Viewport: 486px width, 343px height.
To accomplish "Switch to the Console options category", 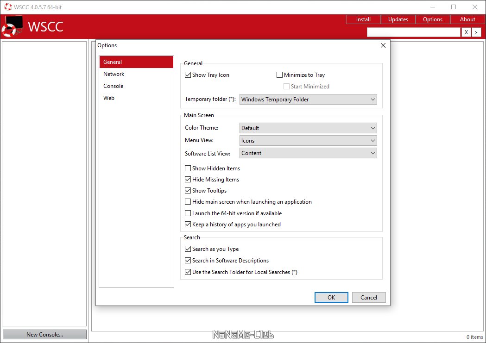I will coord(114,86).
